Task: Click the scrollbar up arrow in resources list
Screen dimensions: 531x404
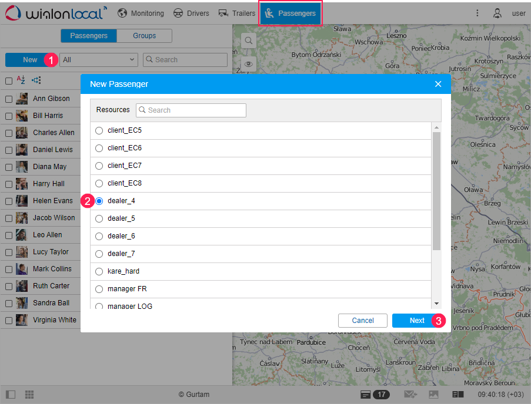Action: point(436,127)
